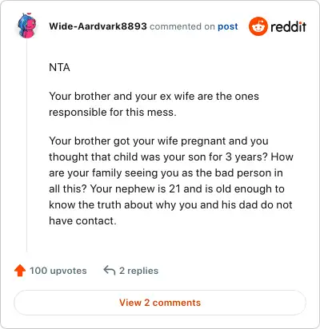Click line "all this? Your nephew is 21"
320x329 pixels.
166,188
